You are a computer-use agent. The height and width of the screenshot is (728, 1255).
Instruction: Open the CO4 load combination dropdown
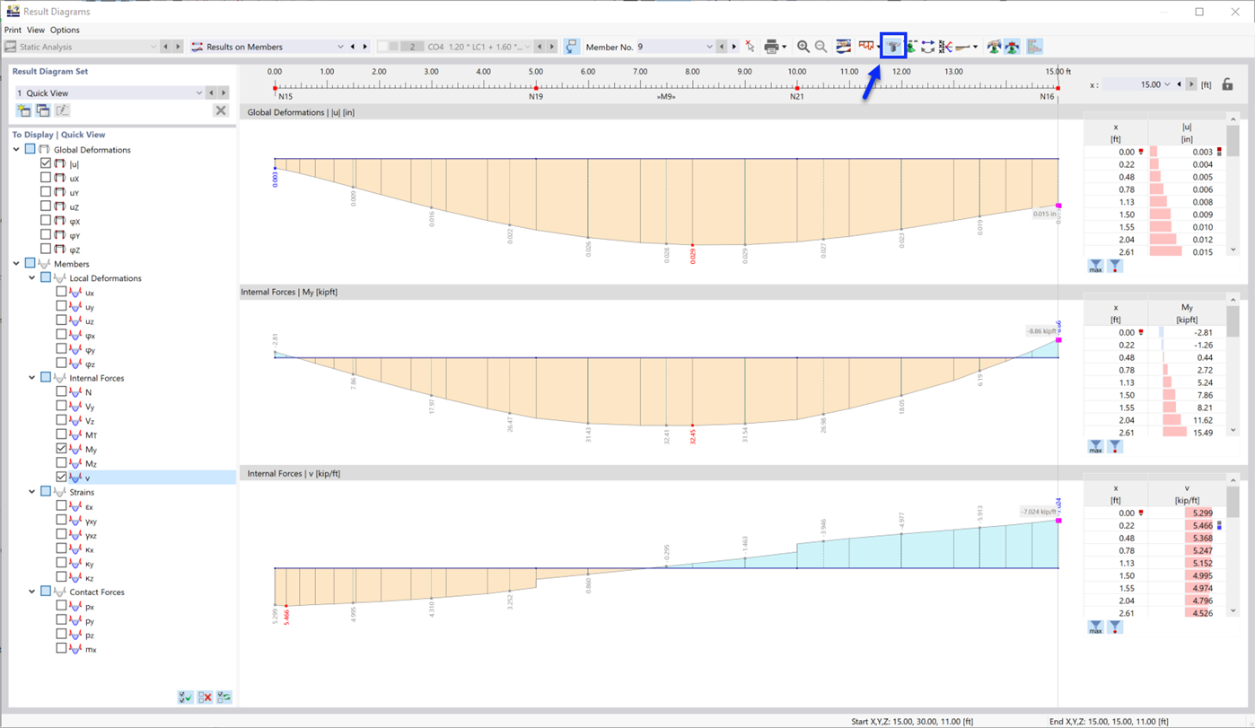click(527, 47)
